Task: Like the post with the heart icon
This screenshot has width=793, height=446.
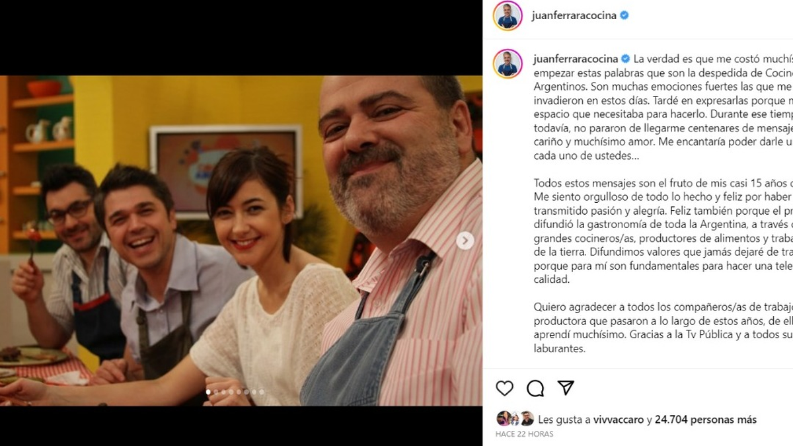Action: (x=504, y=389)
